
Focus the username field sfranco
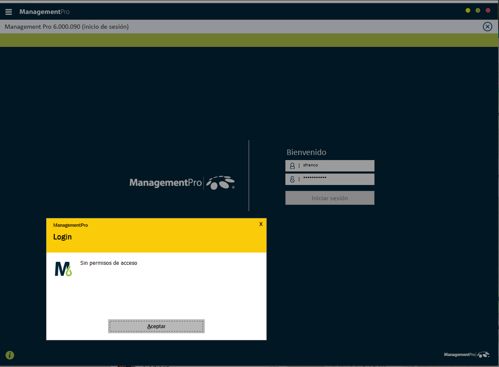330,166
